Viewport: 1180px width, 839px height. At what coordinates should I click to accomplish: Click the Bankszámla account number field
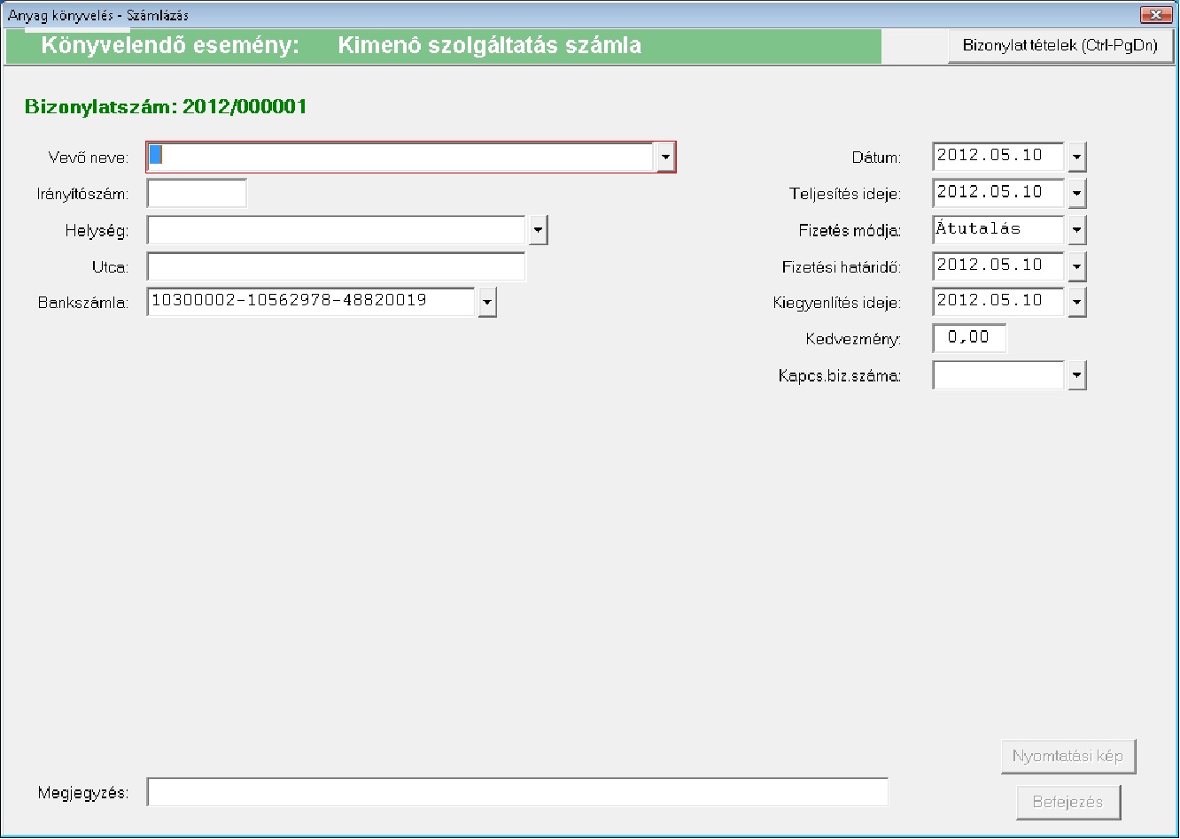click(x=311, y=302)
